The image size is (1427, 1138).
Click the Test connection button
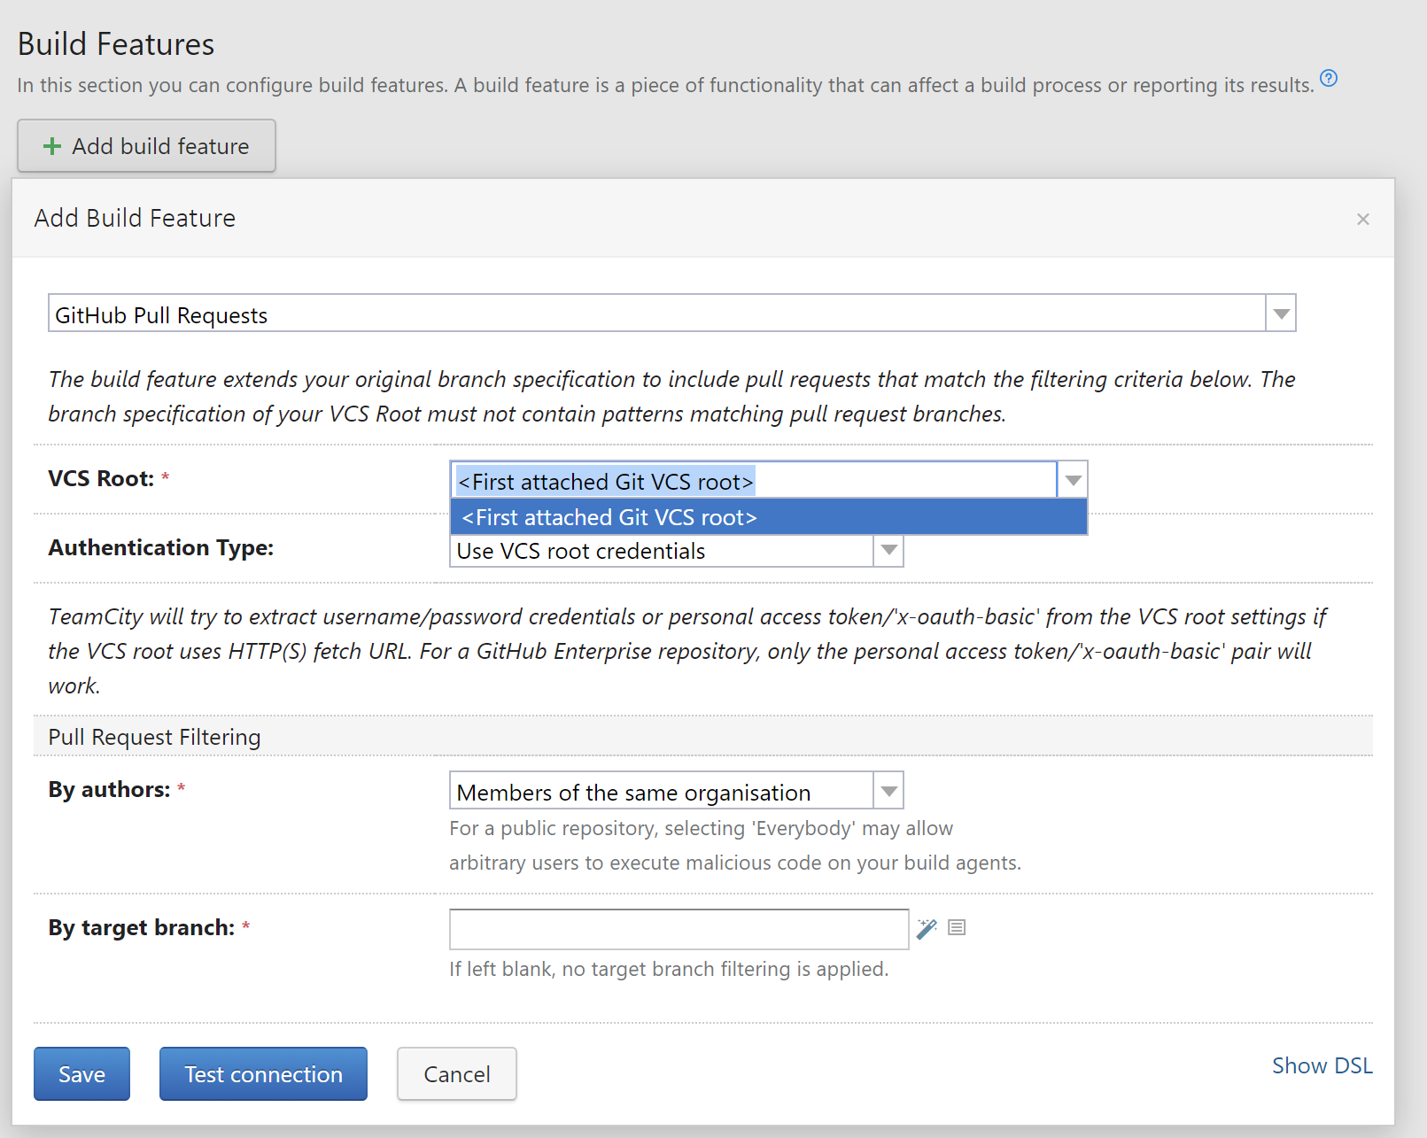263,1073
